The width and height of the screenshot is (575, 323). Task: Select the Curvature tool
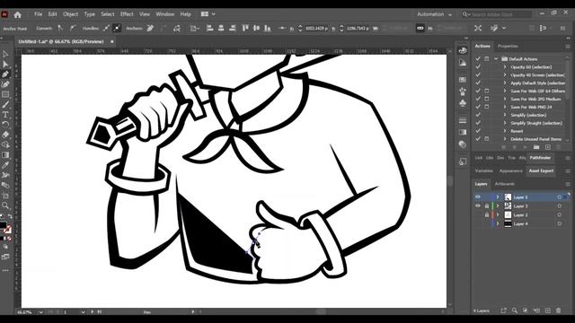coord(5,84)
